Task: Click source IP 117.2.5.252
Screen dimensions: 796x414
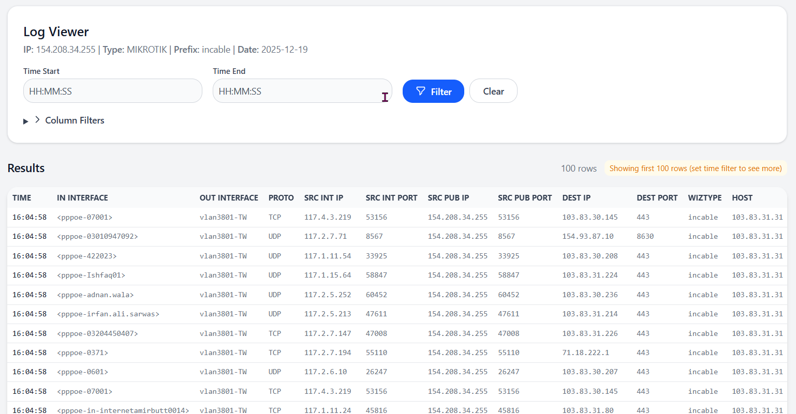Action: [328, 295]
